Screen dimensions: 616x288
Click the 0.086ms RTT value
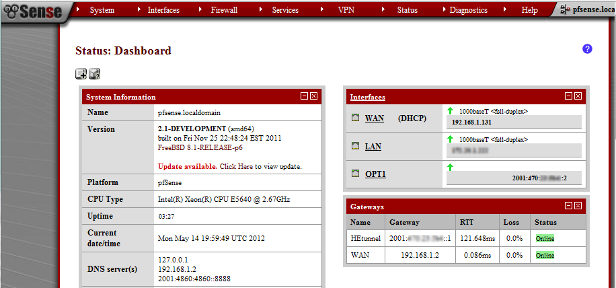click(x=477, y=255)
